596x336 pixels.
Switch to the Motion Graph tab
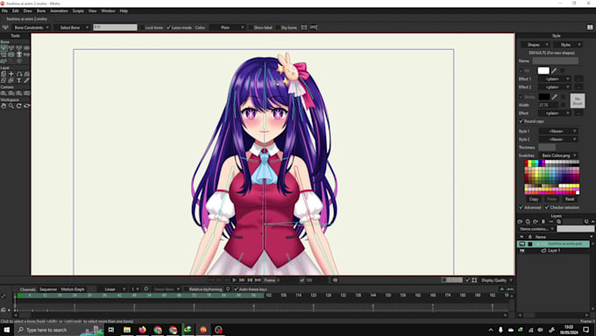point(73,290)
